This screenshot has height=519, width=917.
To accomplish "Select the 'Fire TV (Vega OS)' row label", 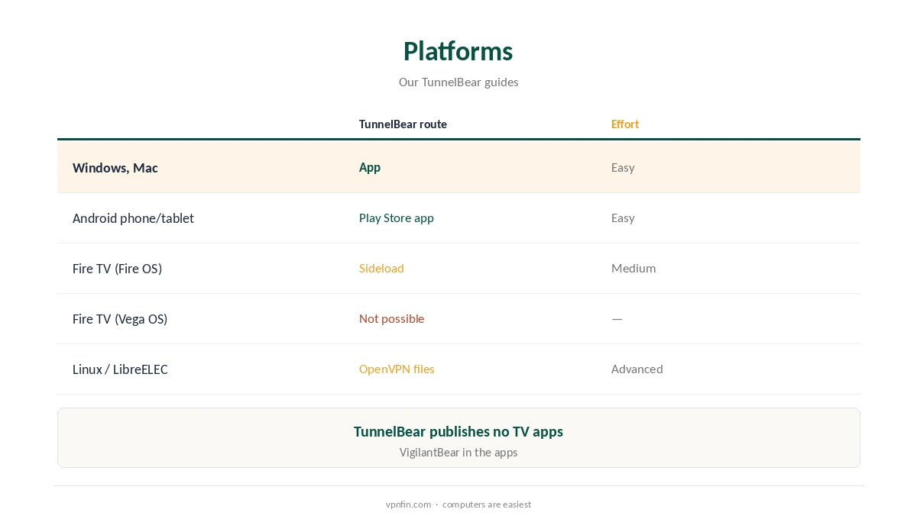I will [x=120, y=319].
